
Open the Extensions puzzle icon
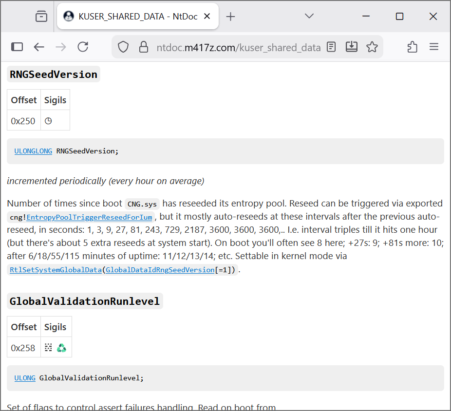(412, 47)
